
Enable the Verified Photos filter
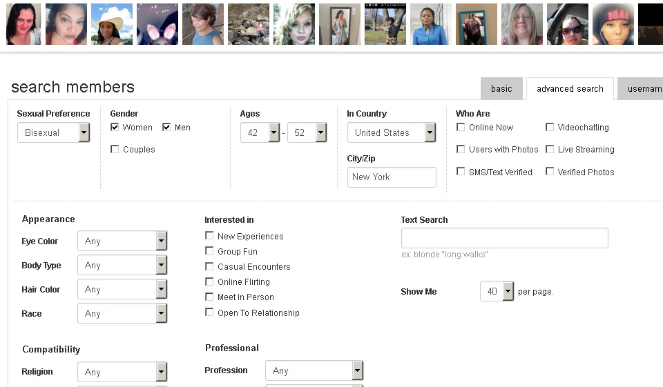pyautogui.click(x=550, y=172)
